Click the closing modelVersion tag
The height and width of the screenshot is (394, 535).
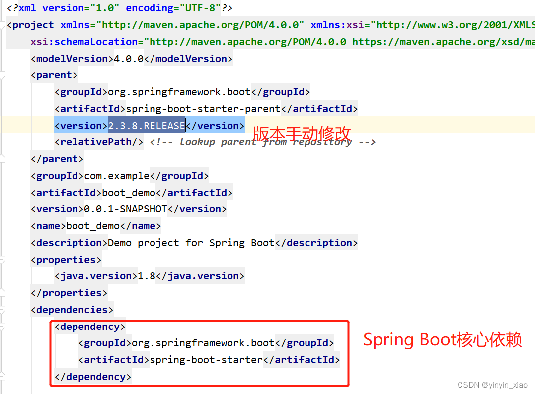click(188, 59)
